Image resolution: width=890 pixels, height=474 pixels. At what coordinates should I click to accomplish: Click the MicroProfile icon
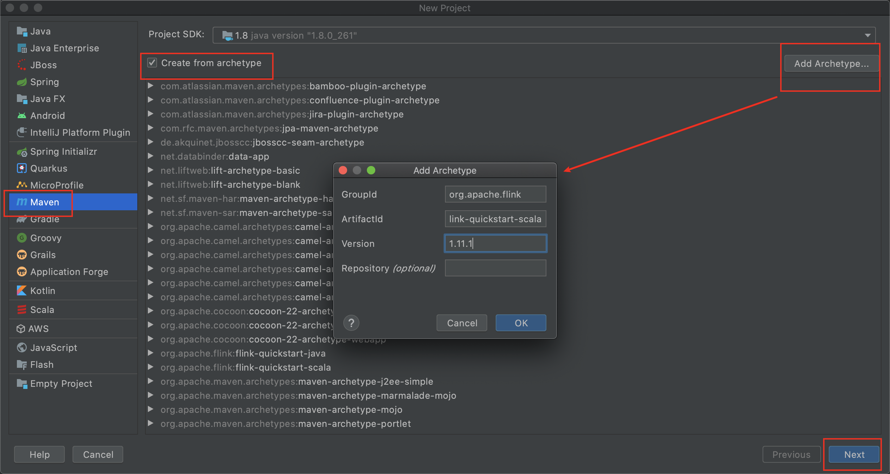click(22, 185)
